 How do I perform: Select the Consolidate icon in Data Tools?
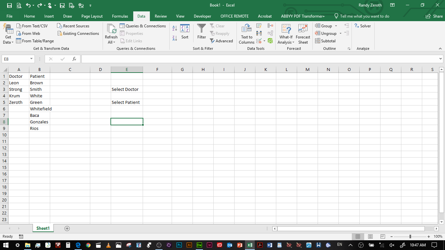tap(270, 26)
